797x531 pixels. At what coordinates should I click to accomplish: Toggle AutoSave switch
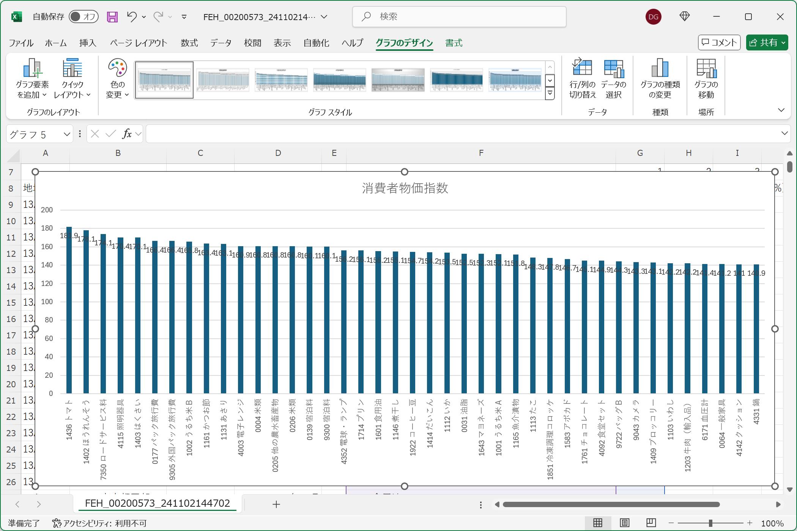(83, 17)
